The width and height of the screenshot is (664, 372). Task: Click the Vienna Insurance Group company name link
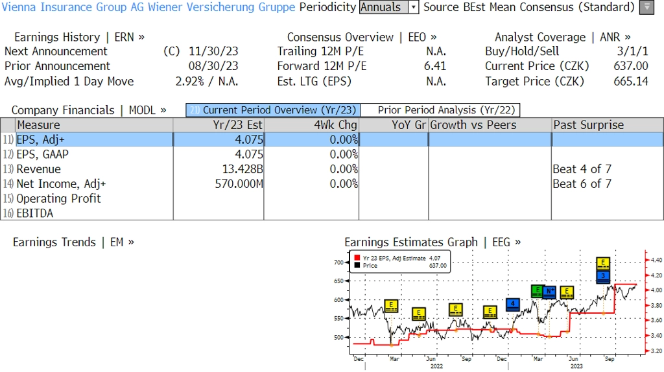click(148, 7)
